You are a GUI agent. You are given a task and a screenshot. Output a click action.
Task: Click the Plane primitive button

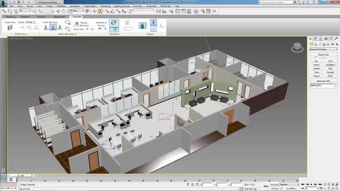tap(330, 76)
